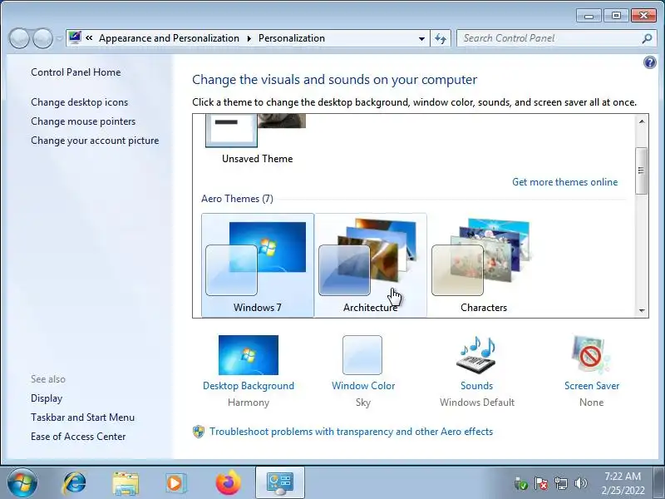665x499 pixels.
Task: Click the safely remove hardware tray icon
Action: coord(520,483)
